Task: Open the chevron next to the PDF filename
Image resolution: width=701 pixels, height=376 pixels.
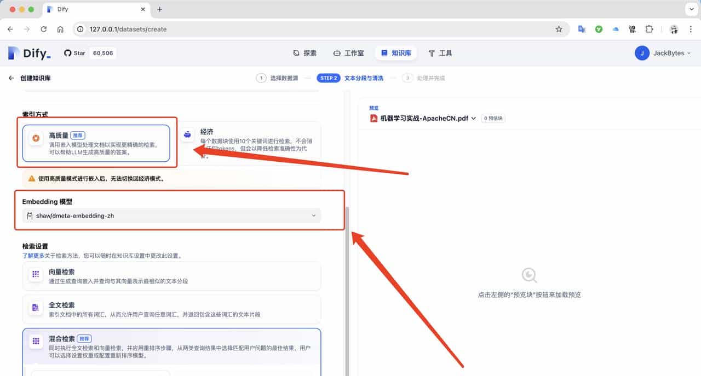Action: click(474, 117)
